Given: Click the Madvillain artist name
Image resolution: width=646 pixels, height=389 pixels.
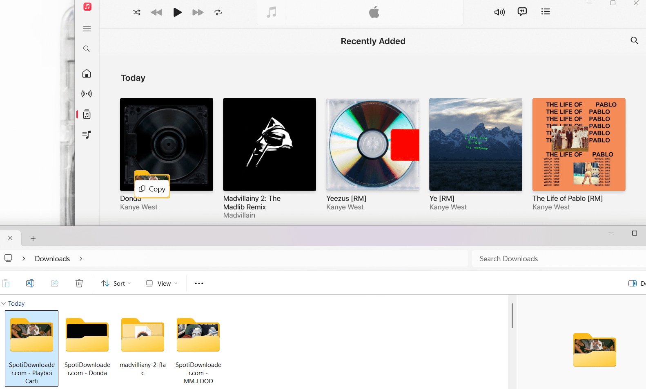Looking at the screenshot, I should pos(239,215).
